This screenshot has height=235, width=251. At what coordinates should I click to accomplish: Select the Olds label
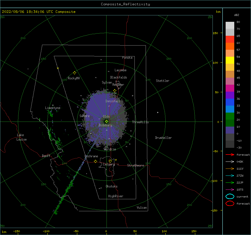pyautogui.click(x=106, y=117)
